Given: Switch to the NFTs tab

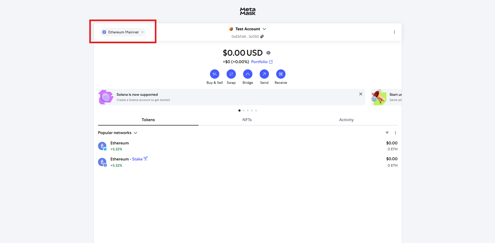Looking at the screenshot, I should (x=247, y=120).
